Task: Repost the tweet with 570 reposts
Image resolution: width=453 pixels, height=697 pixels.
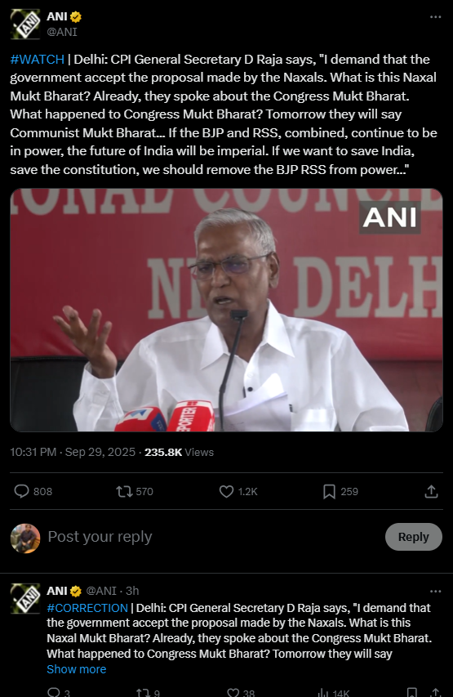Action: (124, 491)
